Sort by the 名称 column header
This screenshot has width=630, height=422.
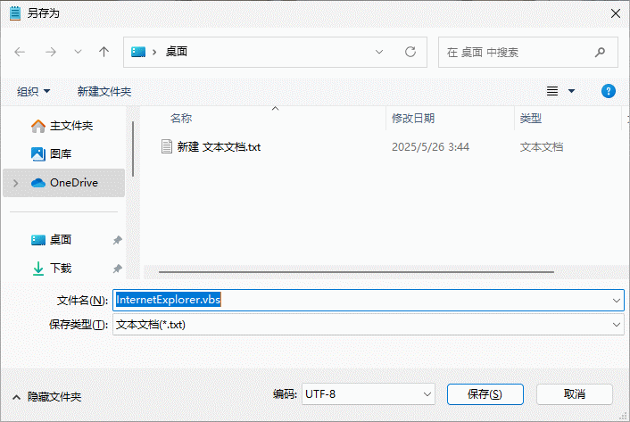[181, 118]
